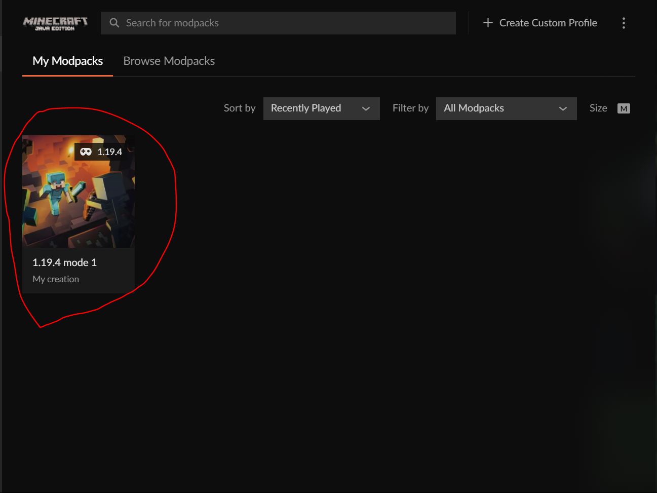Image resolution: width=657 pixels, height=493 pixels.
Task: Open the Recently Played sort dropdown
Action: tap(322, 108)
